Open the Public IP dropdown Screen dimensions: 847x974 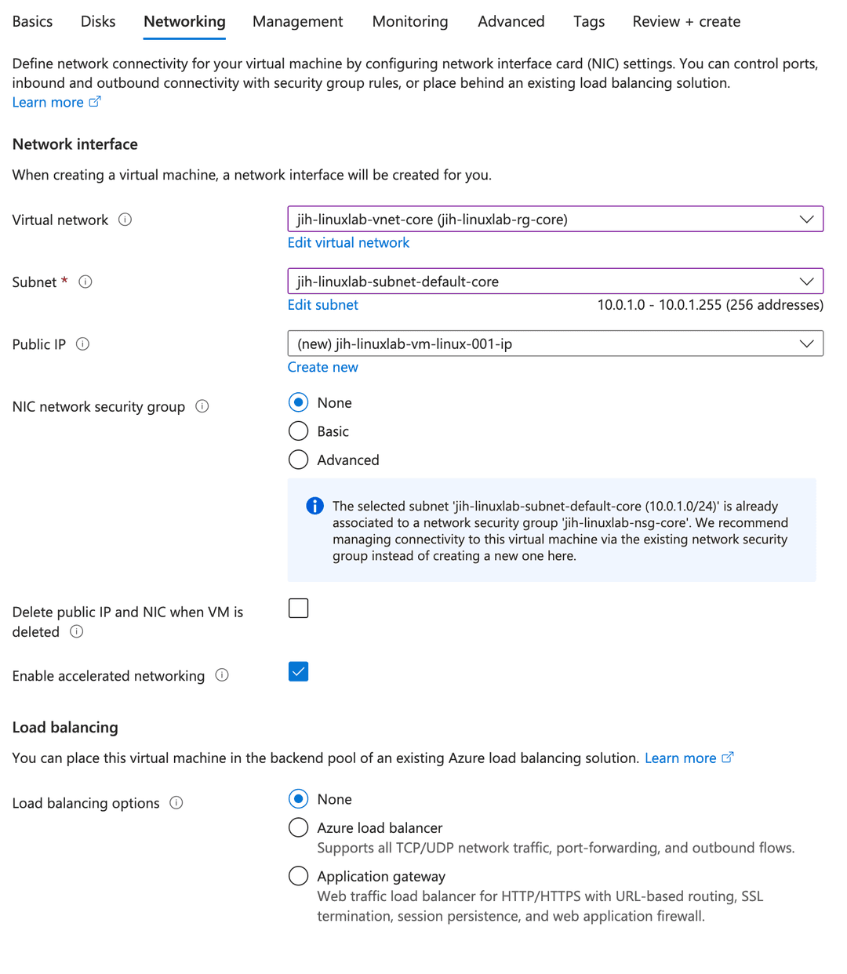point(554,343)
